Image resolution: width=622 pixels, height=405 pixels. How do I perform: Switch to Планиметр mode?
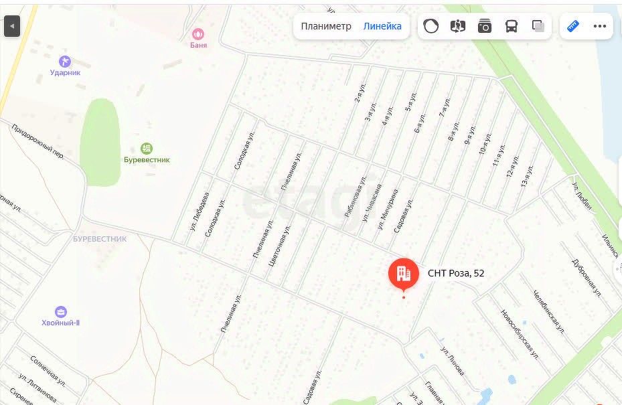(x=326, y=26)
